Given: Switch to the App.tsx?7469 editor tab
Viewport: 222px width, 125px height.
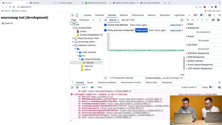Looking at the screenshot, I should 128,20.
